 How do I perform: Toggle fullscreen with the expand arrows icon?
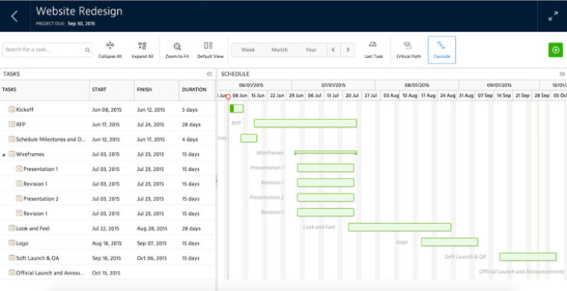553,16
